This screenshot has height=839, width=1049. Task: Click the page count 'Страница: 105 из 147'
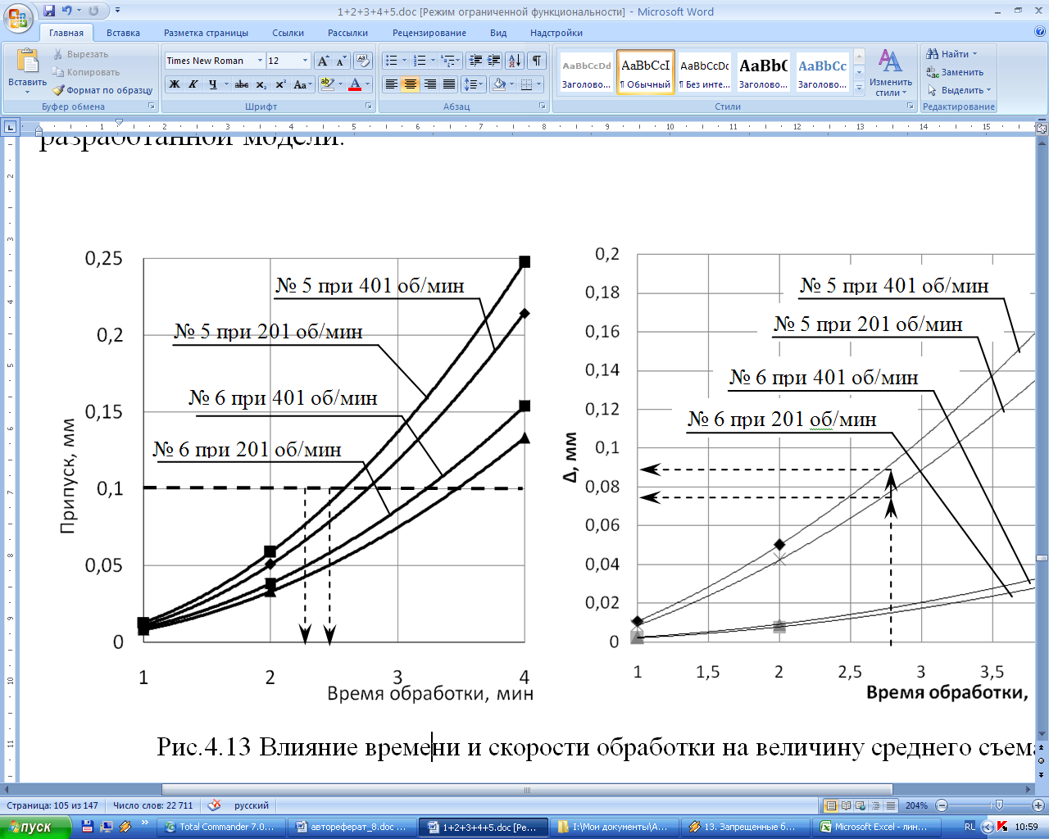click(x=52, y=805)
